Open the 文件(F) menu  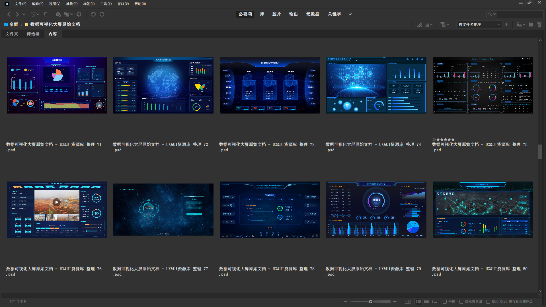coord(20,4)
